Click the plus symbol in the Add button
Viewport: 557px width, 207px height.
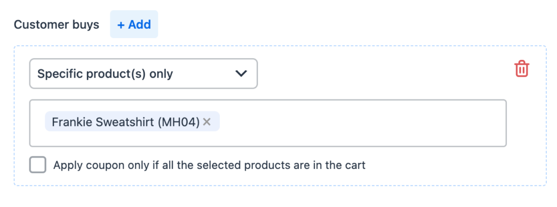(x=121, y=24)
